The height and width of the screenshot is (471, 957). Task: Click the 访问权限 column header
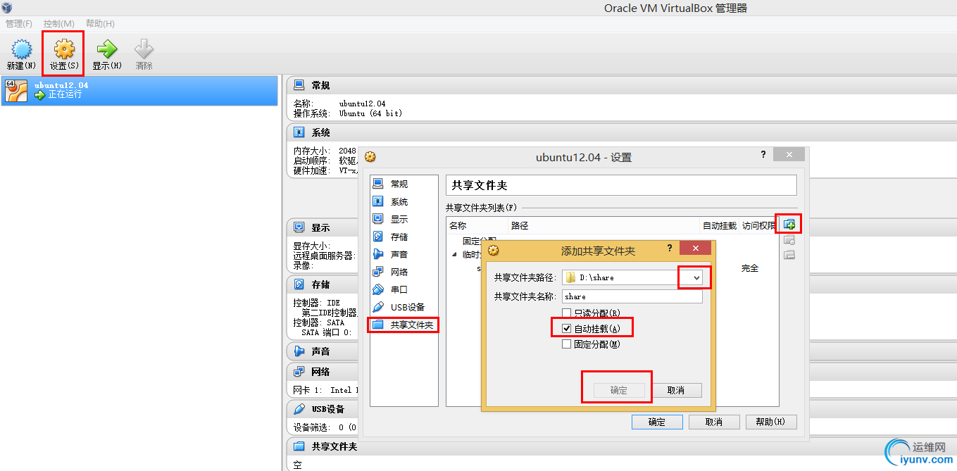pyautogui.click(x=759, y=225)
